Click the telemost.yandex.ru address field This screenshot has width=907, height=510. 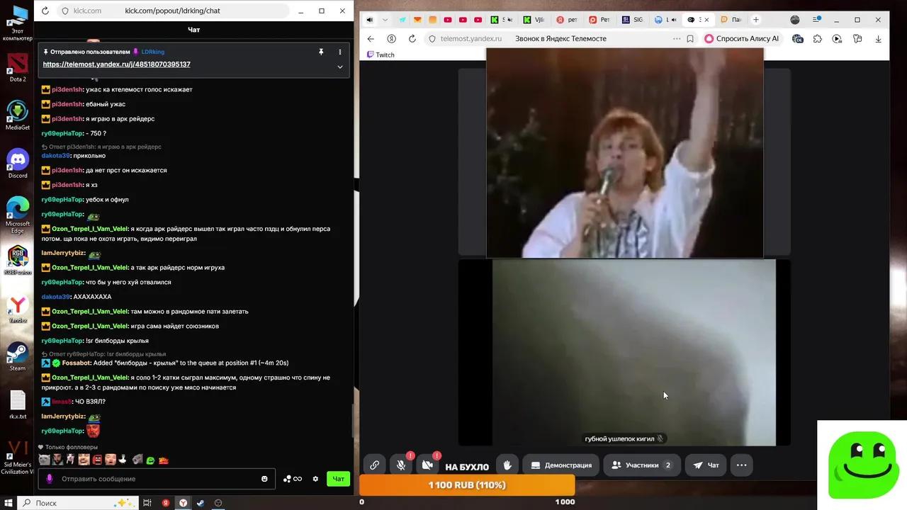[x=560, y=38]
